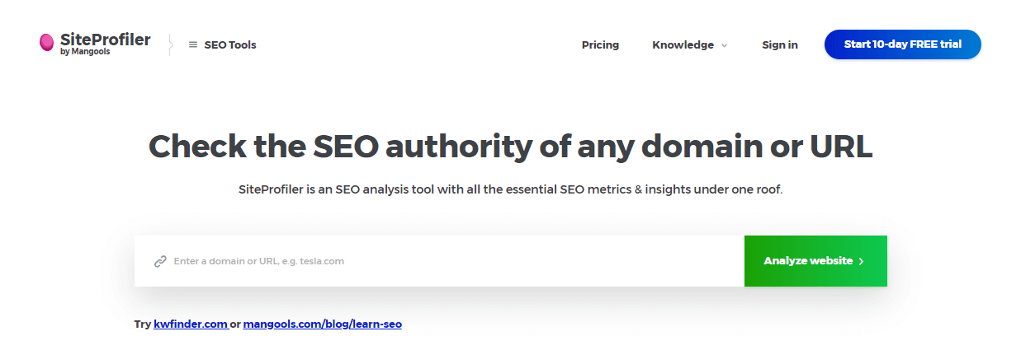Click the chain link icon in the URL field

click(161, 261)
